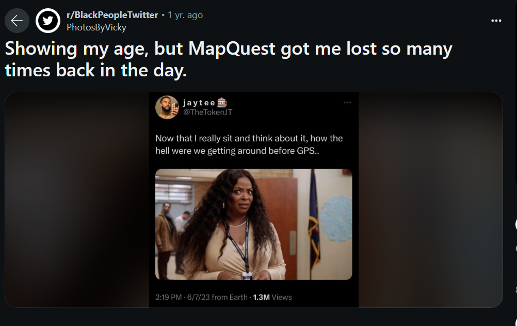
Task: Click the @TheTokenJT handle
Action: tap(208, 112)
